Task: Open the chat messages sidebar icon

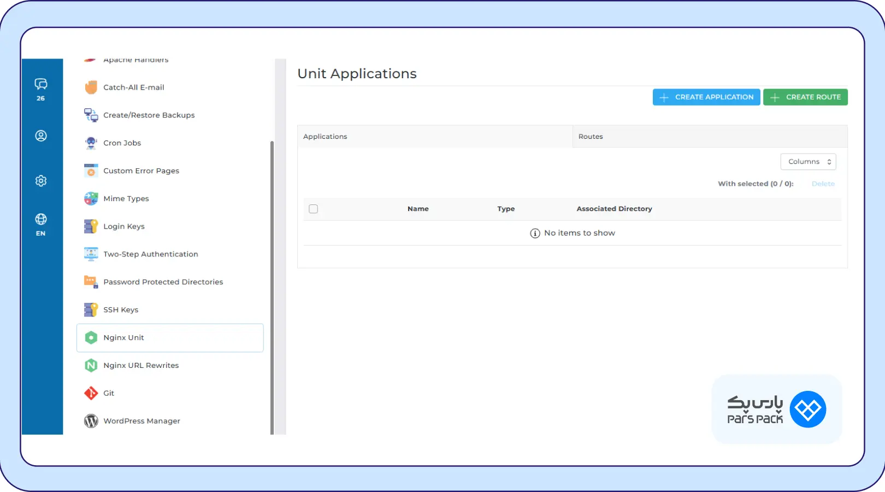Action: click(40, 85)
